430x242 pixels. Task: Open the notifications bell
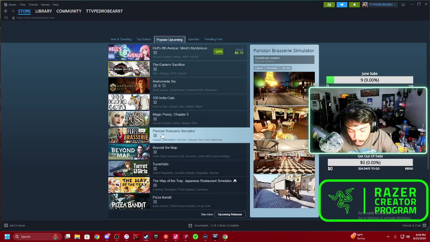[x=354, y=5]
